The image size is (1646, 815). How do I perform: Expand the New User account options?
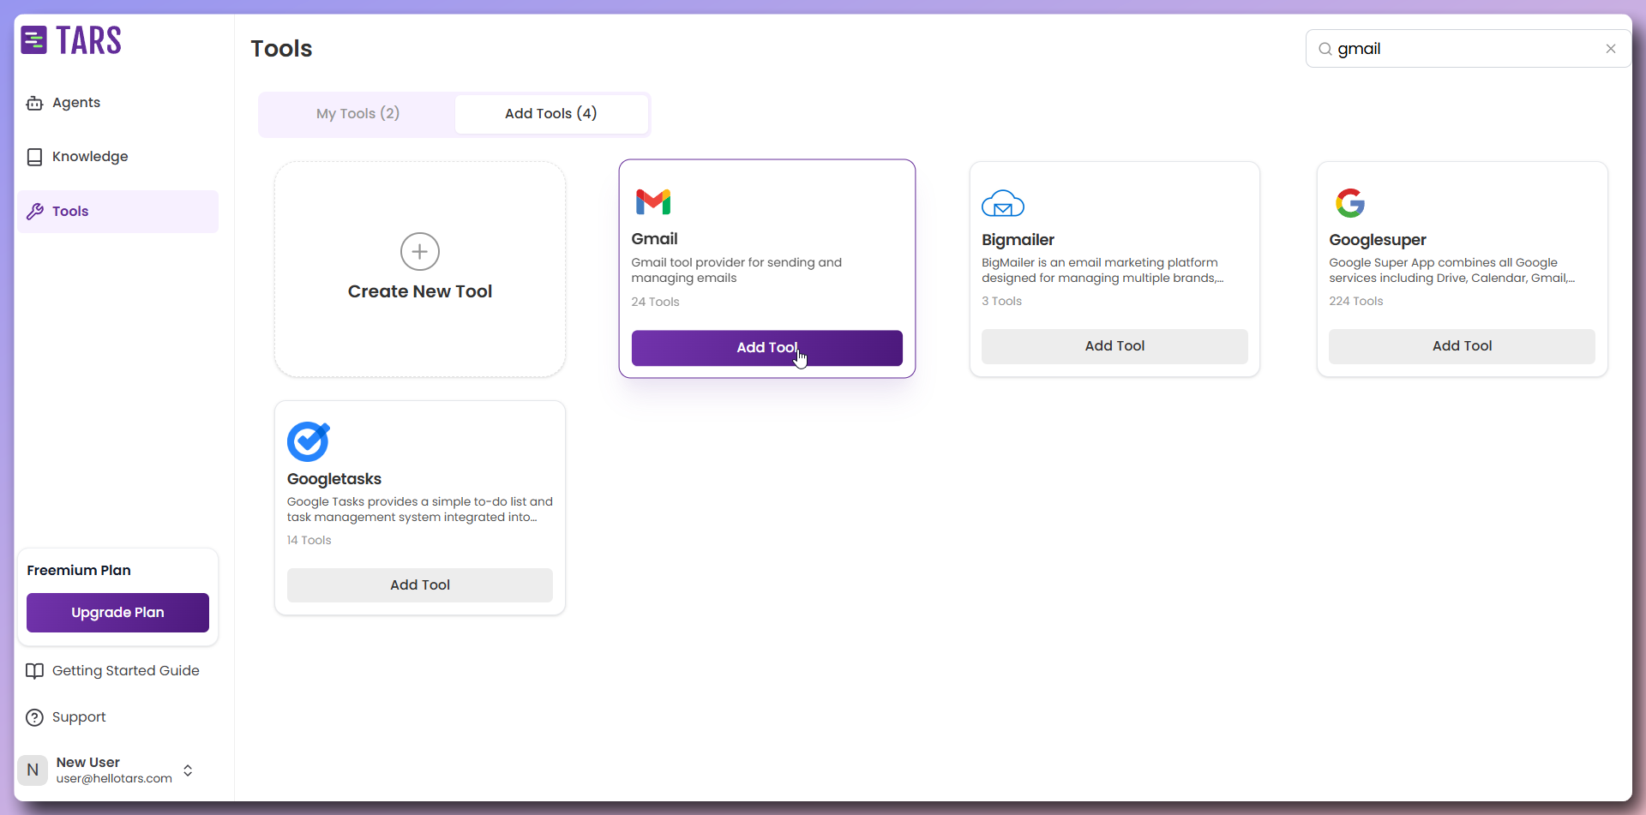click(188, 770)
